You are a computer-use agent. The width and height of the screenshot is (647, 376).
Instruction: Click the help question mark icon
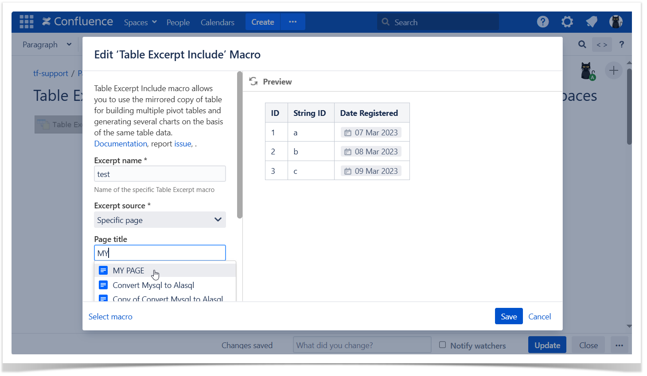[543, 22]
